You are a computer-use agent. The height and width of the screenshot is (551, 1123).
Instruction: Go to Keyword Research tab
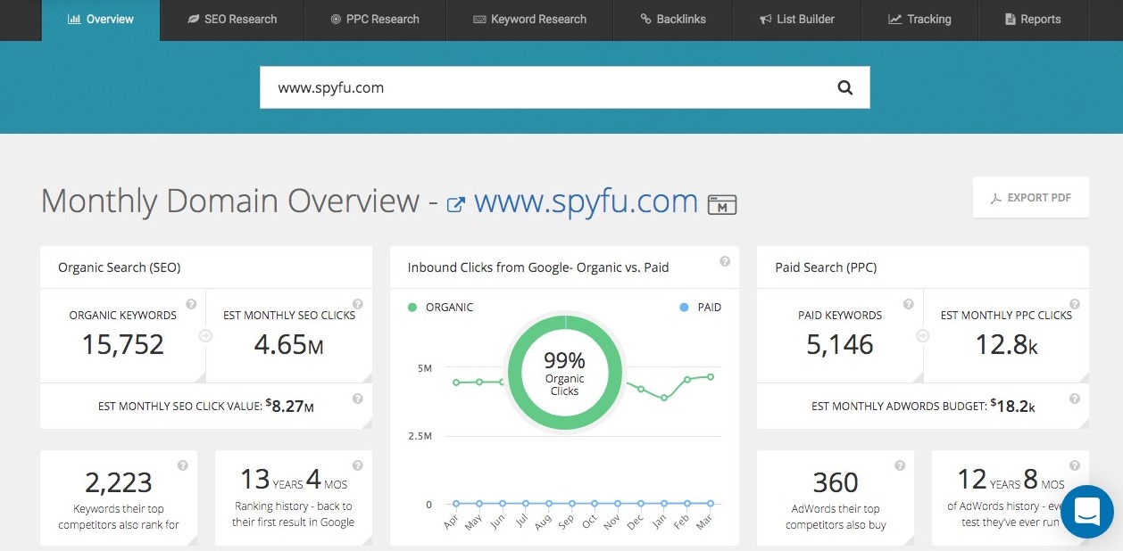530,20
